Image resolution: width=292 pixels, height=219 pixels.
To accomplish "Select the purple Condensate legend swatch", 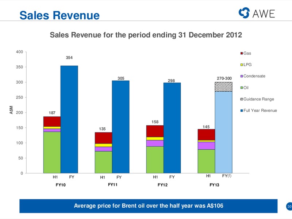I will (x=242, y=76).
